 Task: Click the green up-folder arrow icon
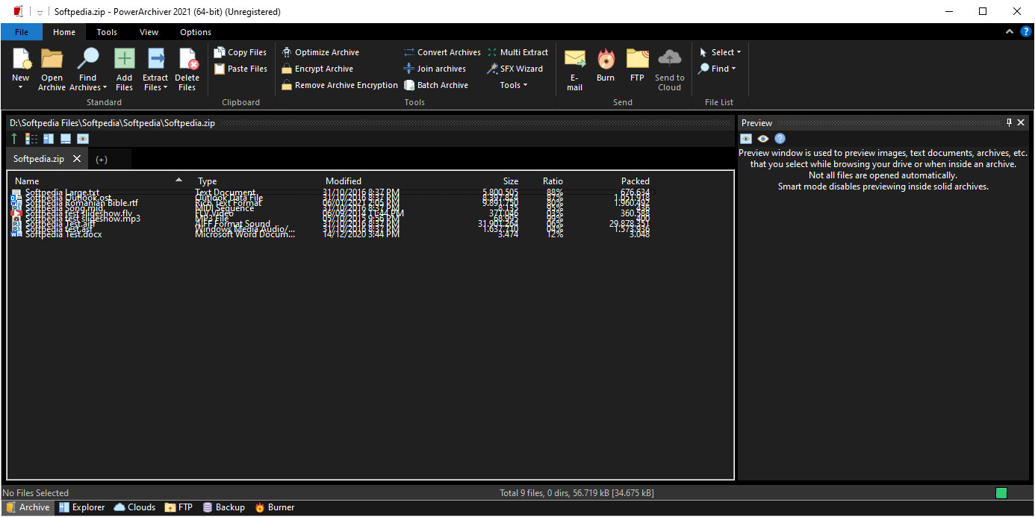click(x=14, y=139)
